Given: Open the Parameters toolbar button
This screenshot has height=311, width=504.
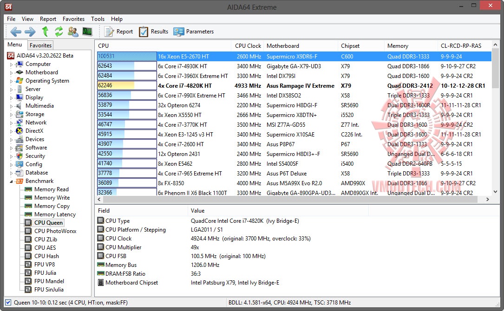Looking at the screenshot, I should pos(194,32).
